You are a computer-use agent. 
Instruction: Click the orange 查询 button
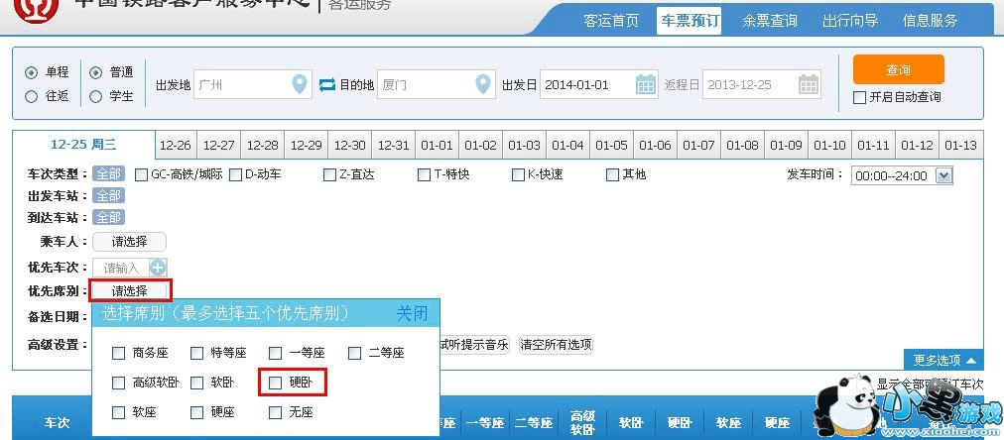click(899, 69)
